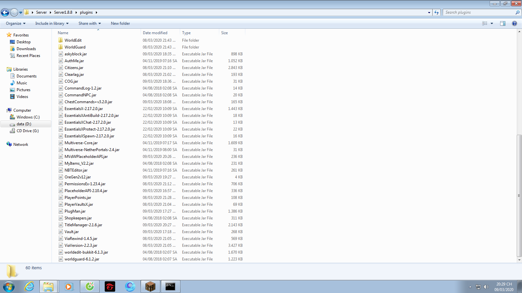Select the EssentialsX-2.17.2.0.jar file icon

point(61,109)
